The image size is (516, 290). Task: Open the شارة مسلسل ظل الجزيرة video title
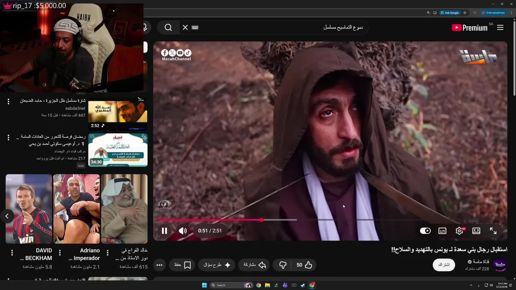click(53, 101)
